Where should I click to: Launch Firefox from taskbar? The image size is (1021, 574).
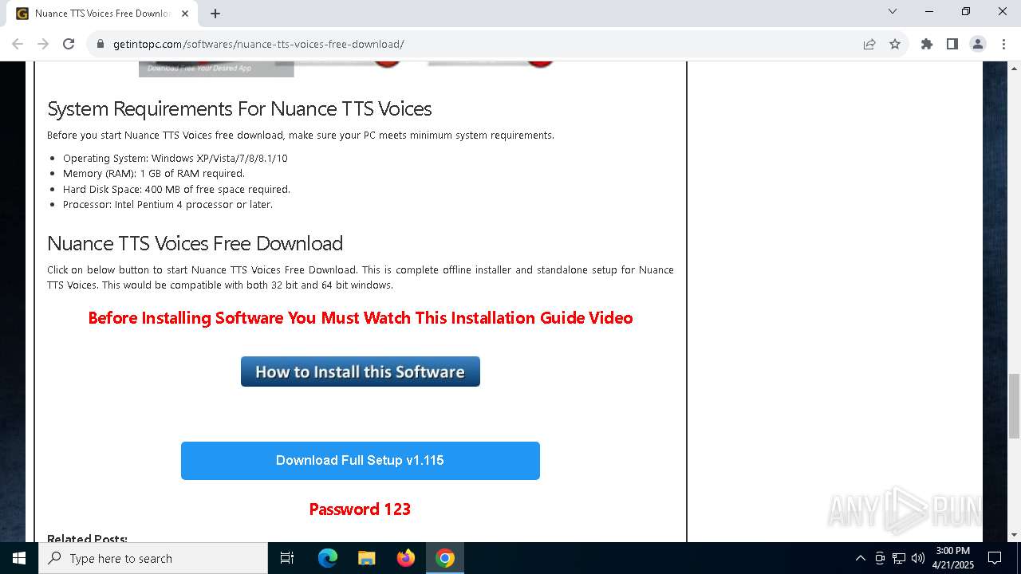(406, 558)
